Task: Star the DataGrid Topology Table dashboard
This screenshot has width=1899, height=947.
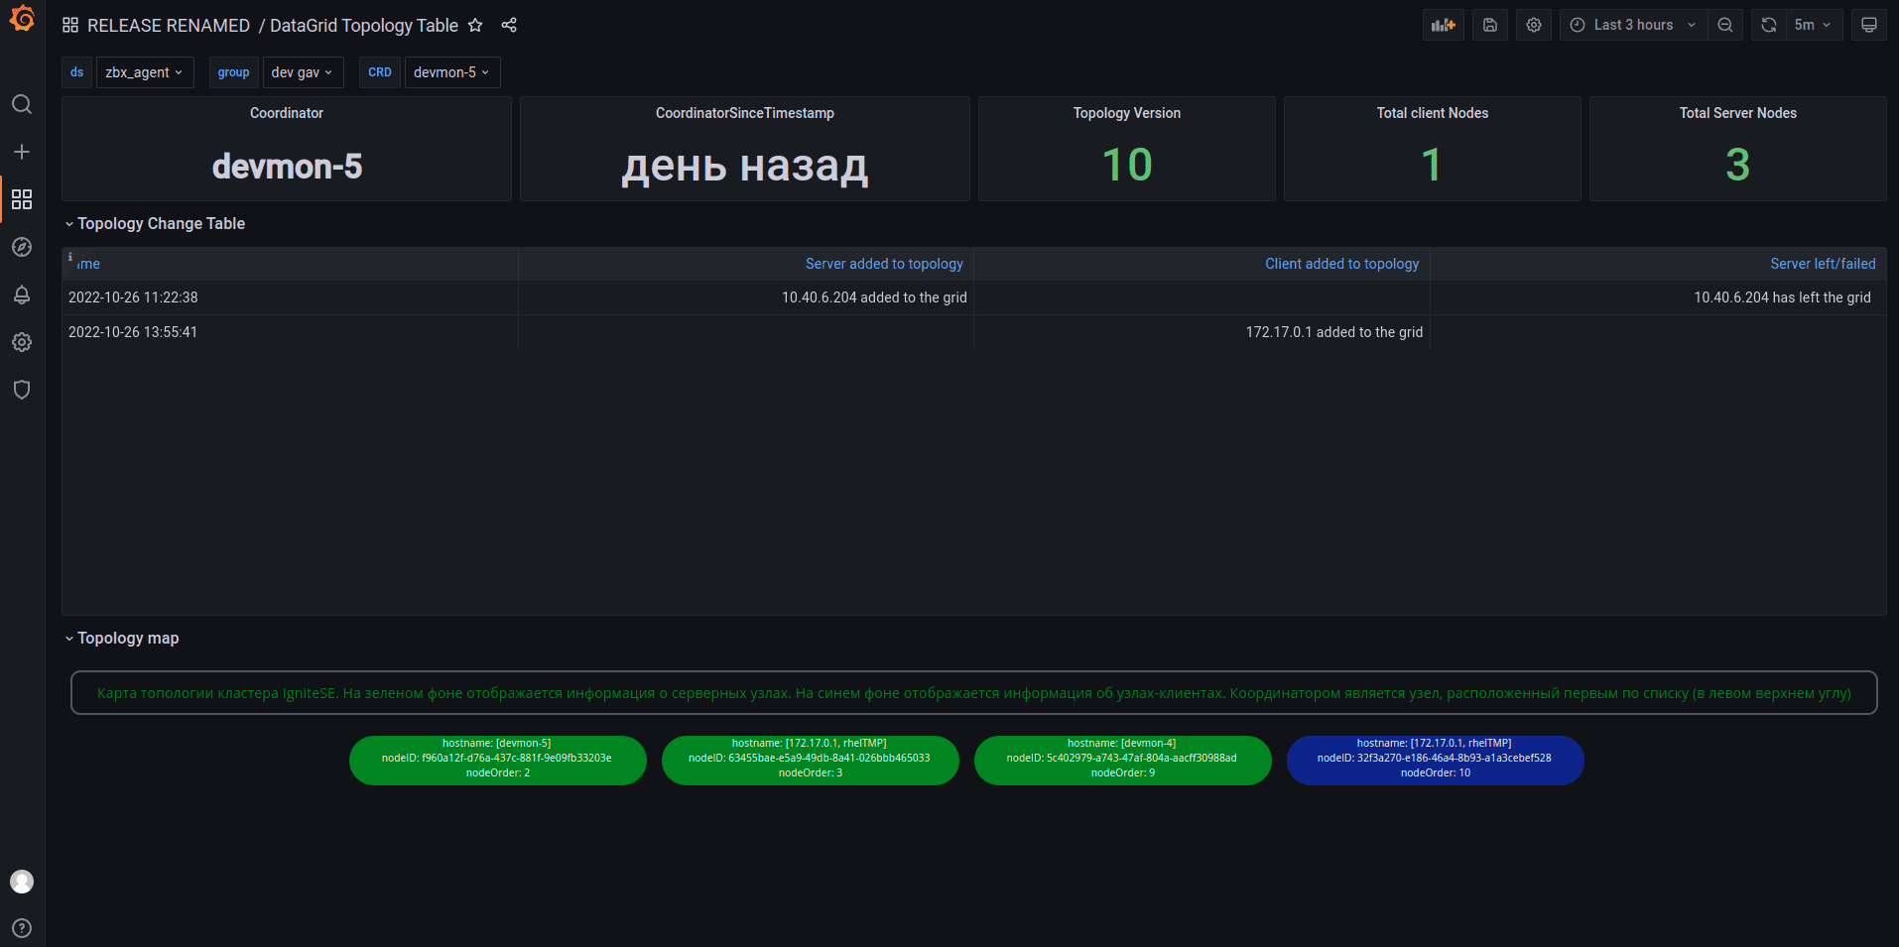Action: tap(475, 26)
